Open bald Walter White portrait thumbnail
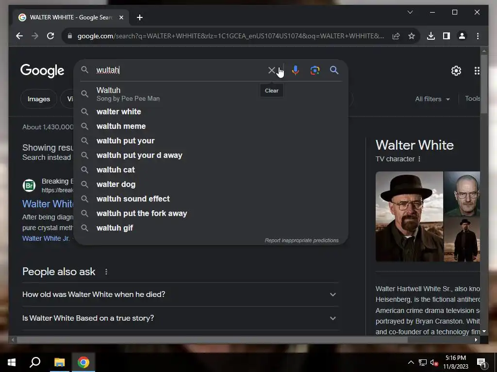The height and width of the screenshot is (372, 497). point(462,194)
